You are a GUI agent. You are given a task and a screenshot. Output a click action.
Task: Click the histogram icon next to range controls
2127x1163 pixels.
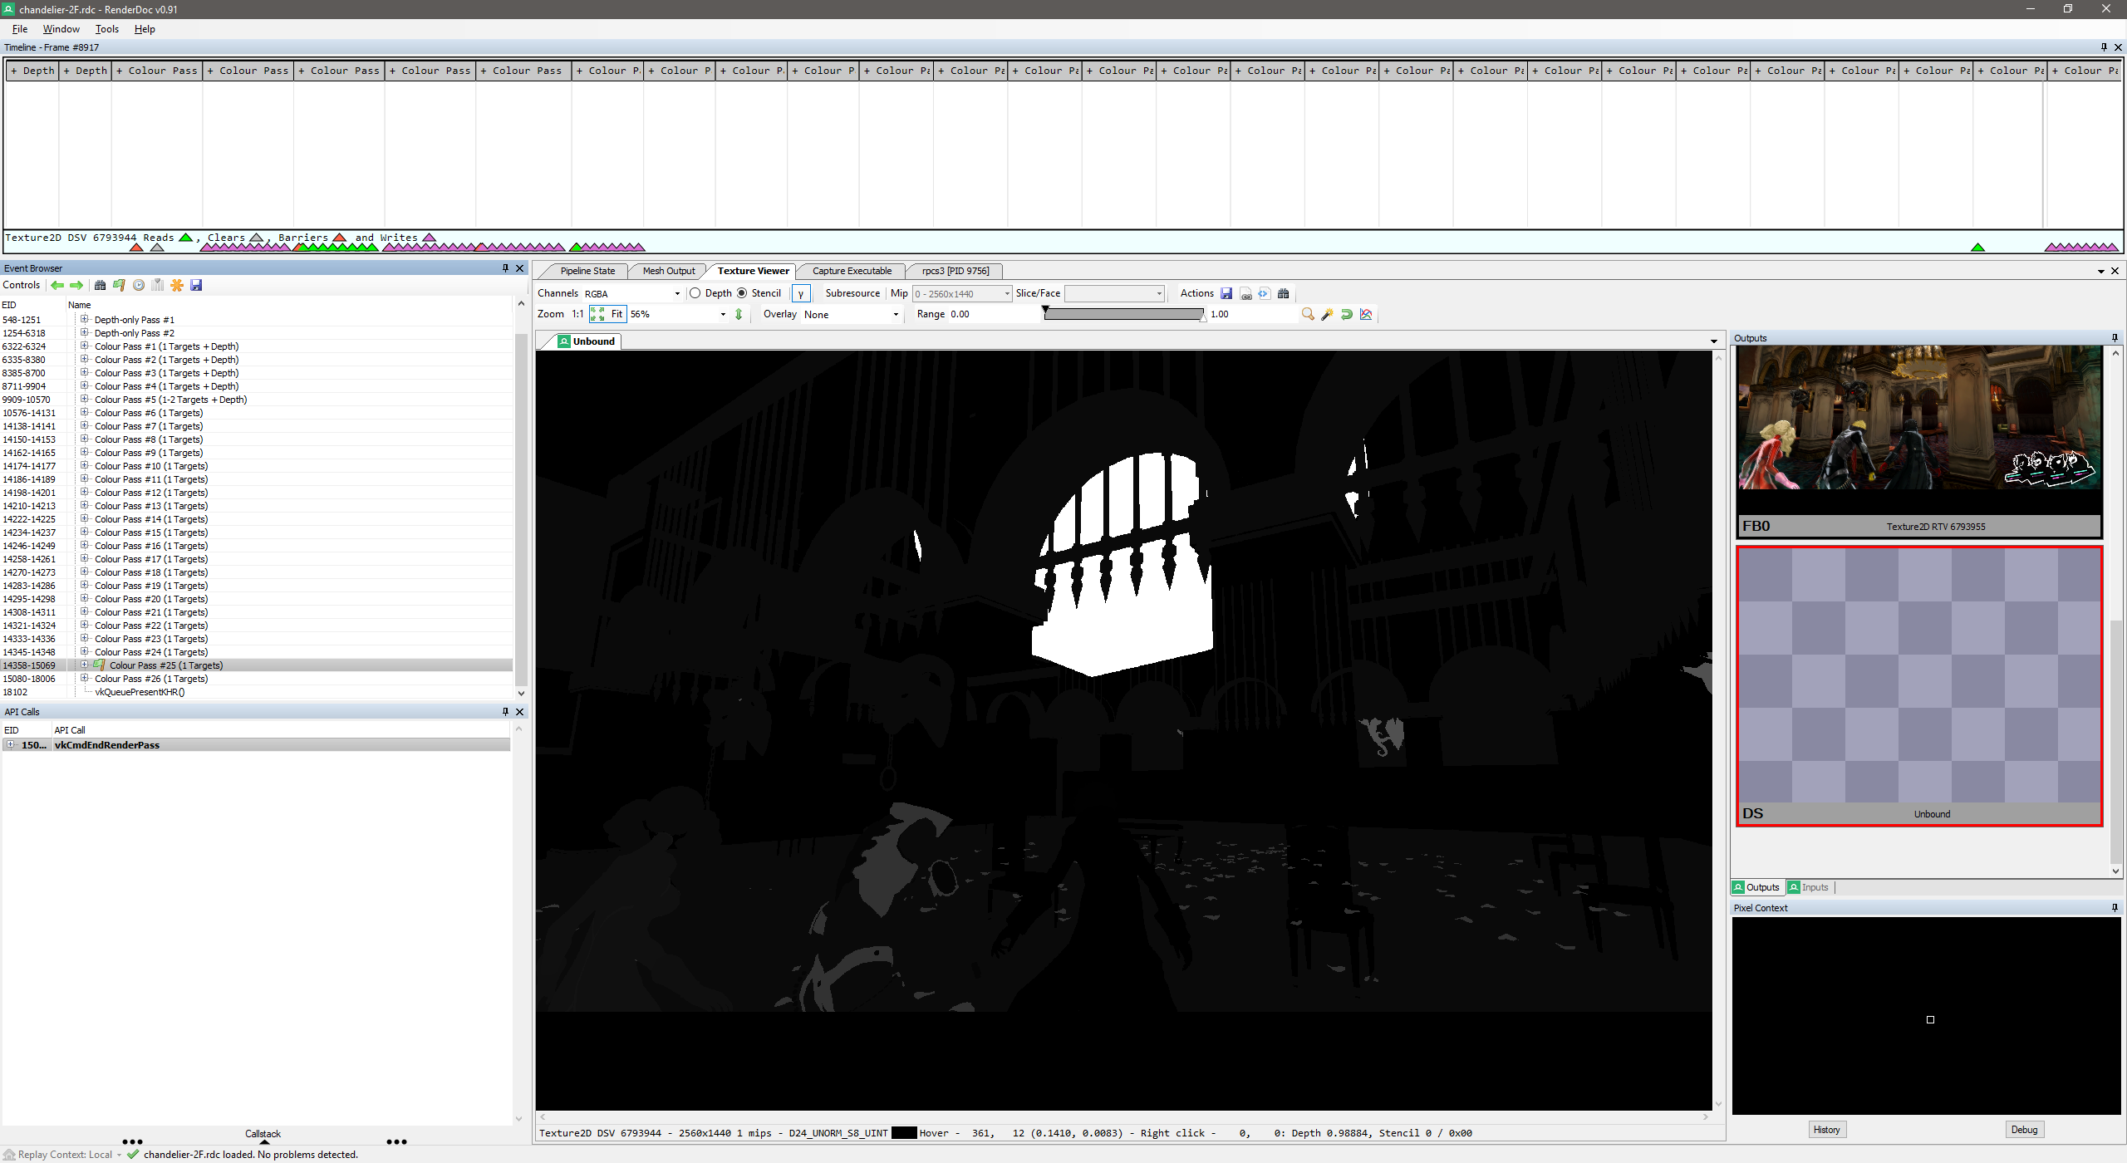pos(1366,315)
